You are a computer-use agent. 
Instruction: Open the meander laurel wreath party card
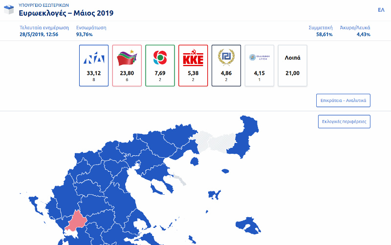click(226, 66)
